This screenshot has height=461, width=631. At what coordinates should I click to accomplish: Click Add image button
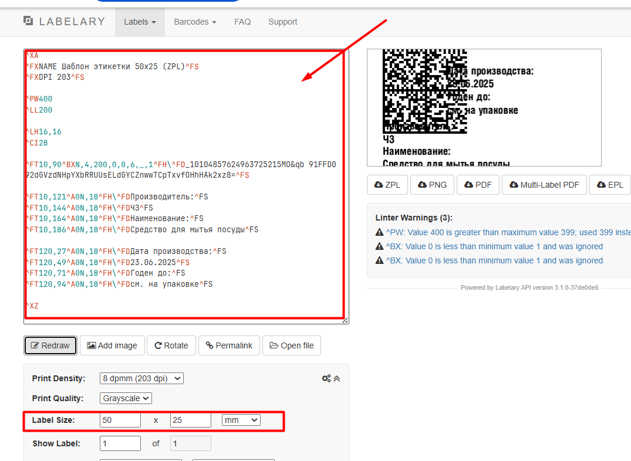tap(112, 345)
